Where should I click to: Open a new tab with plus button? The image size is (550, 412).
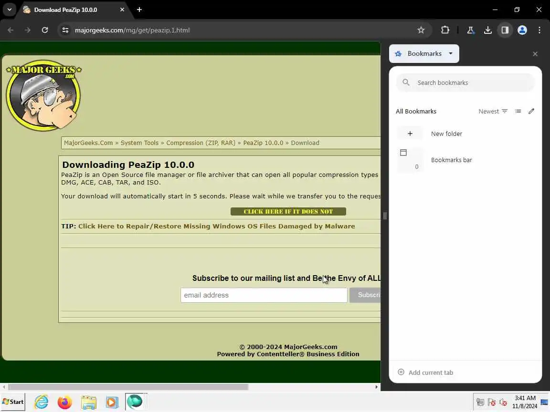pos(139,10)
